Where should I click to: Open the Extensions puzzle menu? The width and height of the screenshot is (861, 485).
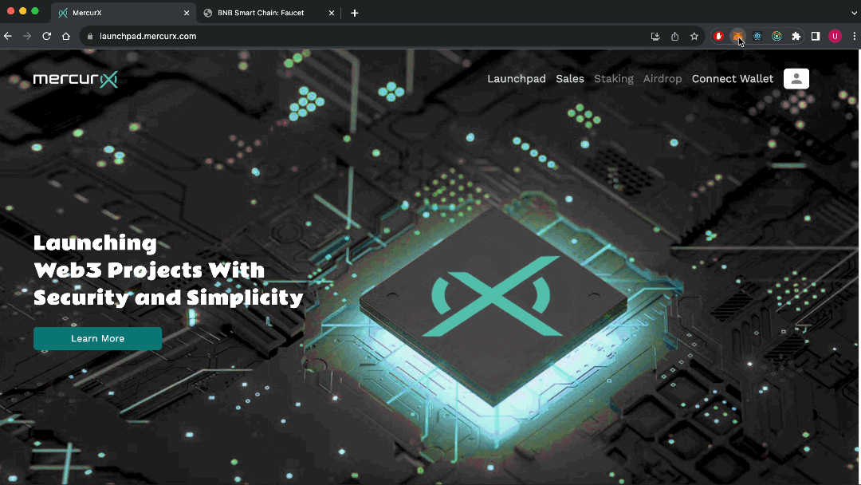click(796, 36)
